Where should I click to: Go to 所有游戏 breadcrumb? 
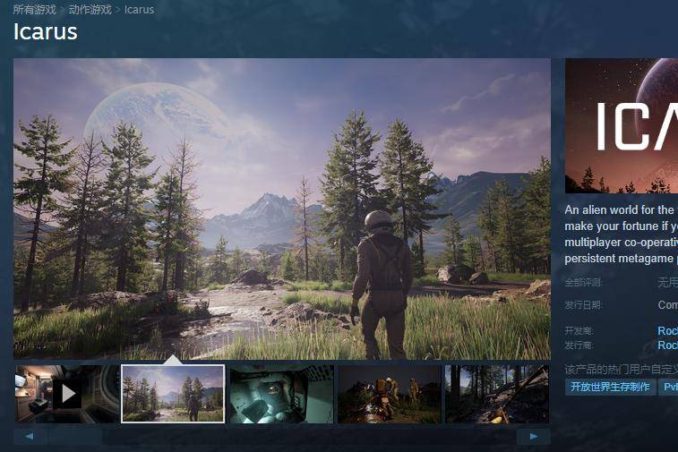pos(35,10)
